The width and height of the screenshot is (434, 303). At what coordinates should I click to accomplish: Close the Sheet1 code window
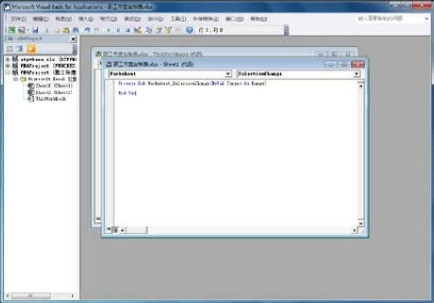358,64
